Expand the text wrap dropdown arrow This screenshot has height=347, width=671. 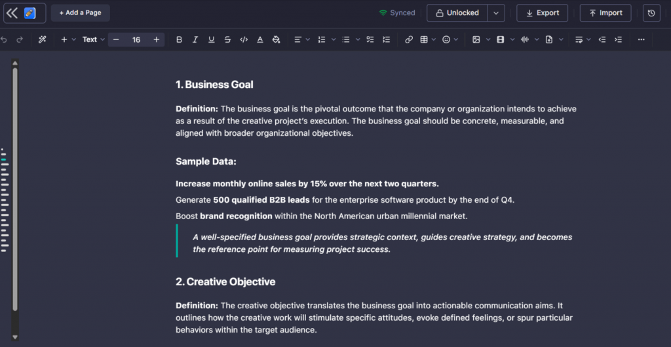coord(588,39)
